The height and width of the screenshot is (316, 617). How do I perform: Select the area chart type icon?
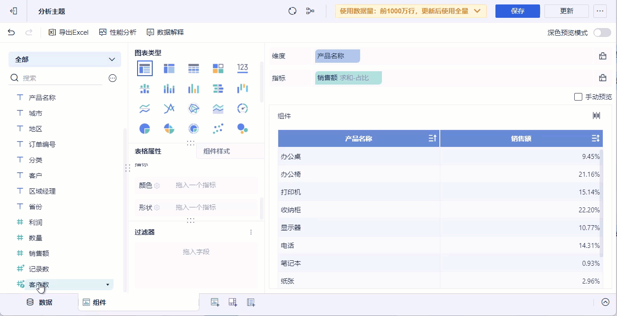(218, 109)
